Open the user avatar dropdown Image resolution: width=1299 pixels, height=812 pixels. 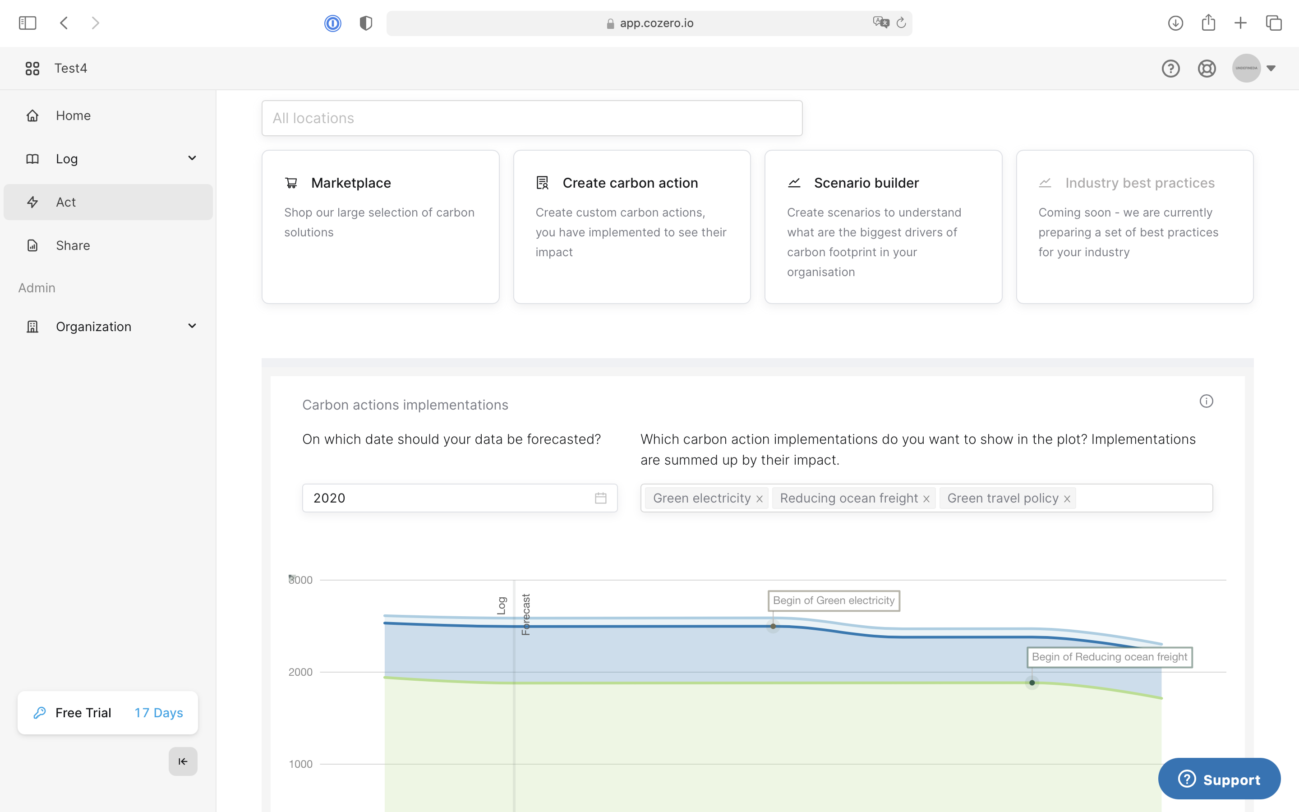[x=1270, y=68]
